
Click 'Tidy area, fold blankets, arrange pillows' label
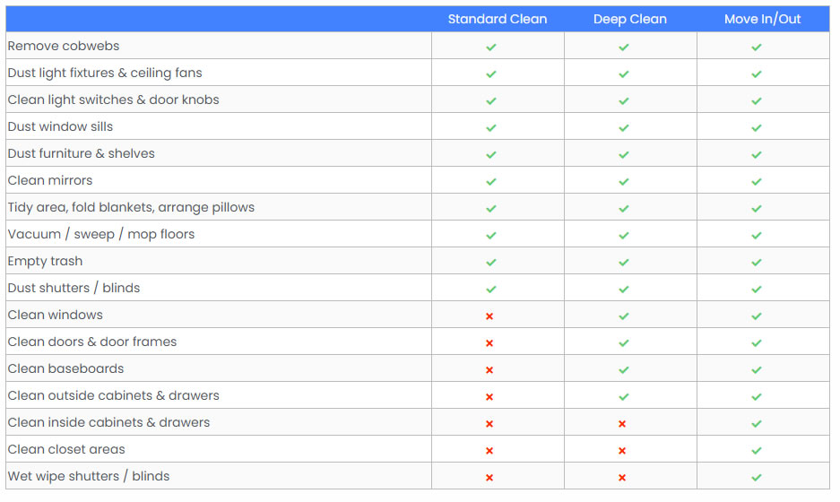tap(131, 207)
